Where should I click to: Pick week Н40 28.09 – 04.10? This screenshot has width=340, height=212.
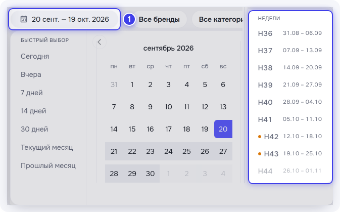(290, 102)
